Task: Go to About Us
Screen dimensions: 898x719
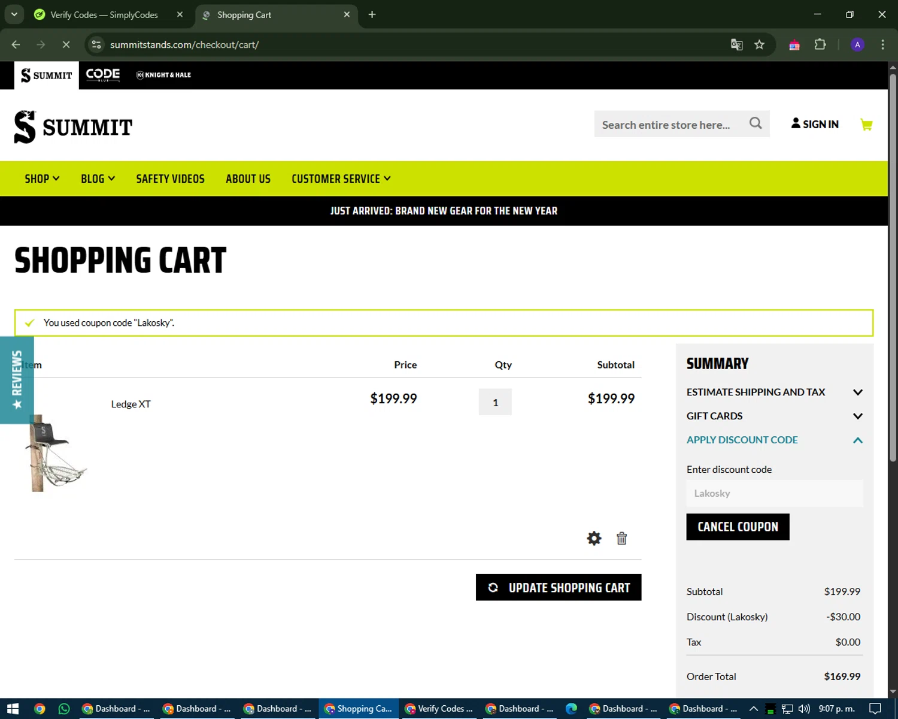Action: coord(248,179)
